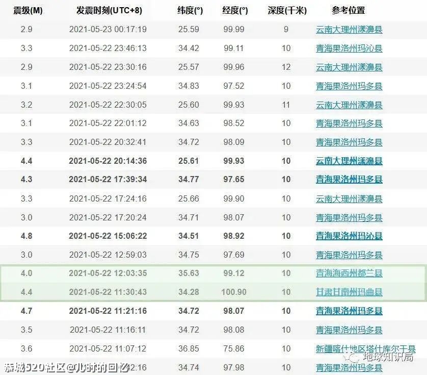Click the longitude value 97.52
The width and height of the screenshot is (427, 375).
click(234, 86)
